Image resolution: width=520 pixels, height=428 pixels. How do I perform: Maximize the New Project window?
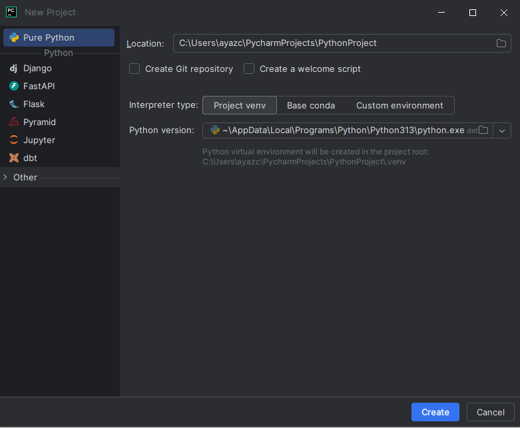point(473,13)
